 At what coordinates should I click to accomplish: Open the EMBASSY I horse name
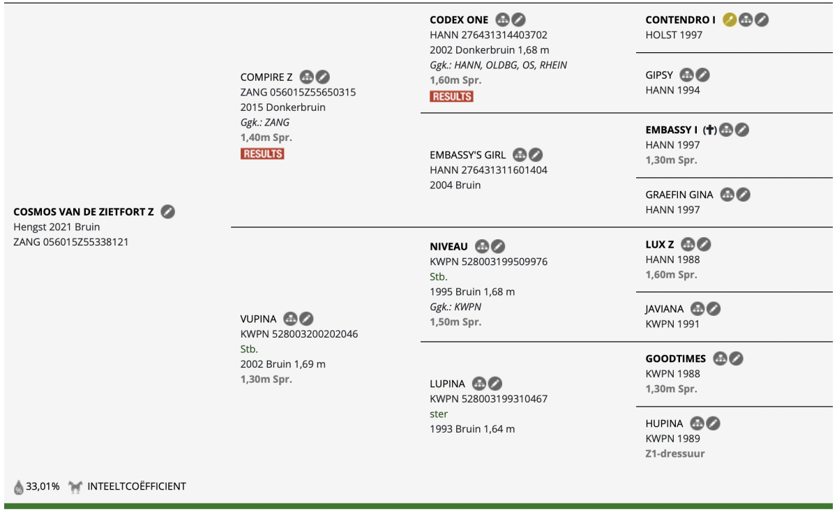(672, 130)
